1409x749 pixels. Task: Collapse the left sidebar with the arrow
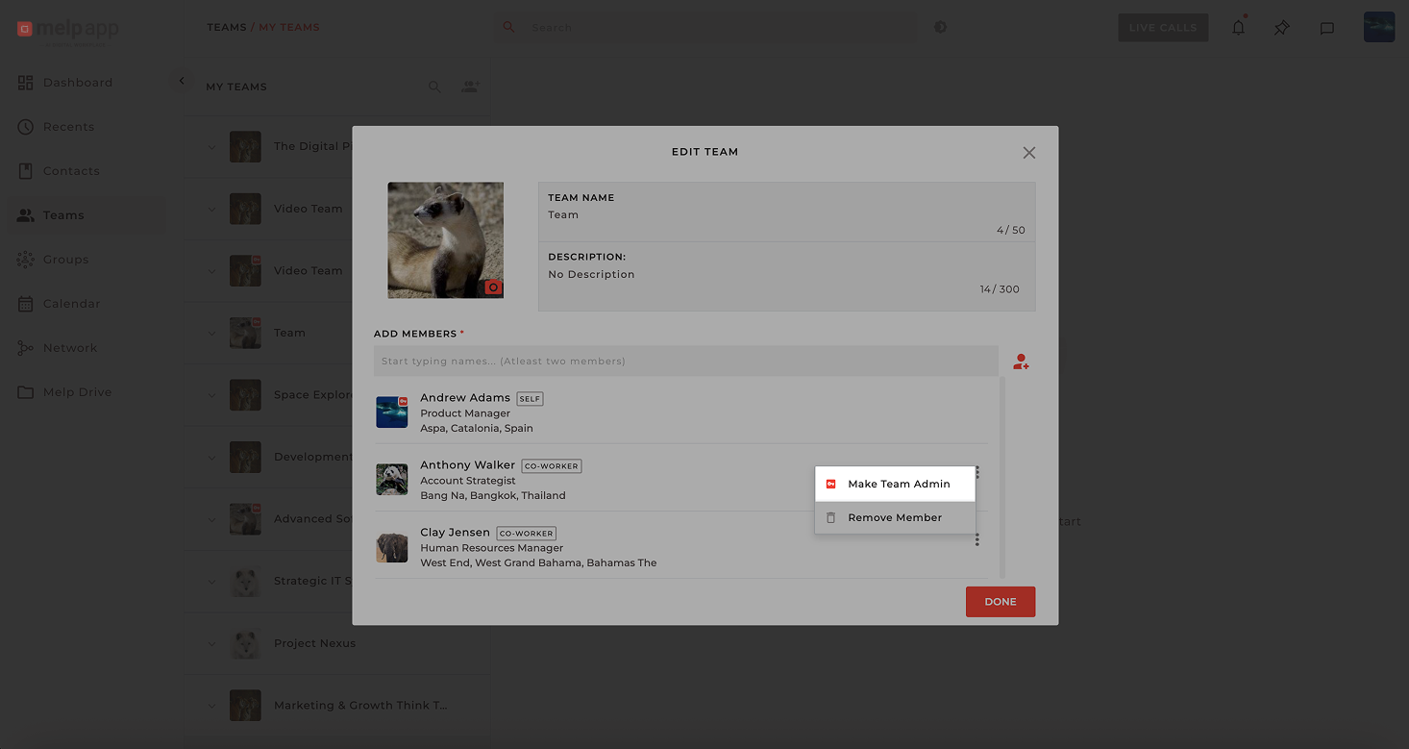[182, 81]
